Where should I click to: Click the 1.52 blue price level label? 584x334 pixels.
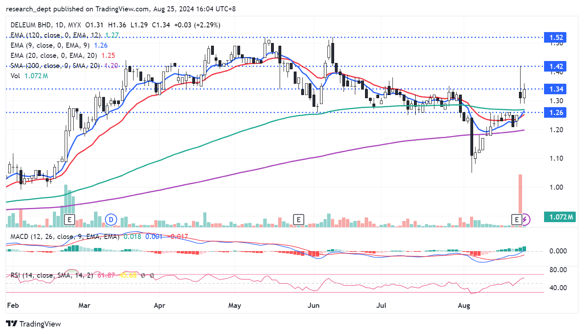(556, 38)
